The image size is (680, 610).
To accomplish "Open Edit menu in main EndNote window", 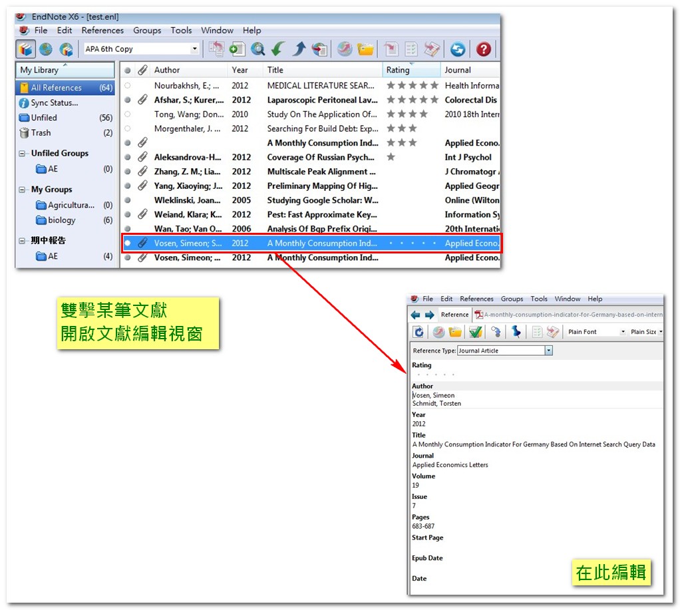I will pos(64,31).
